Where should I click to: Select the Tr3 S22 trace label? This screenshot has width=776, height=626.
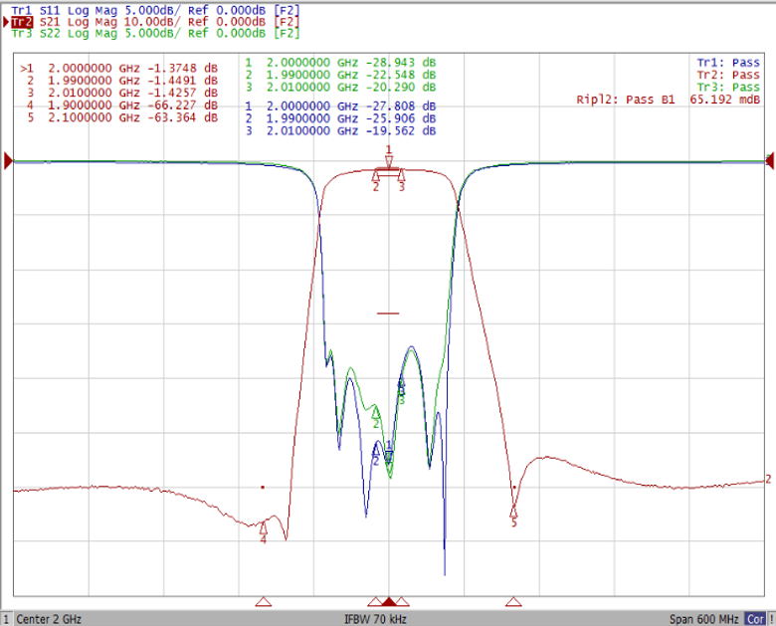coord(155,33)
